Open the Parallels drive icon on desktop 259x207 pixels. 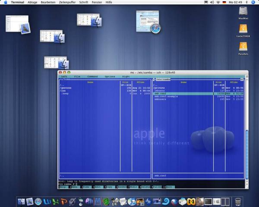pos(243,46)
